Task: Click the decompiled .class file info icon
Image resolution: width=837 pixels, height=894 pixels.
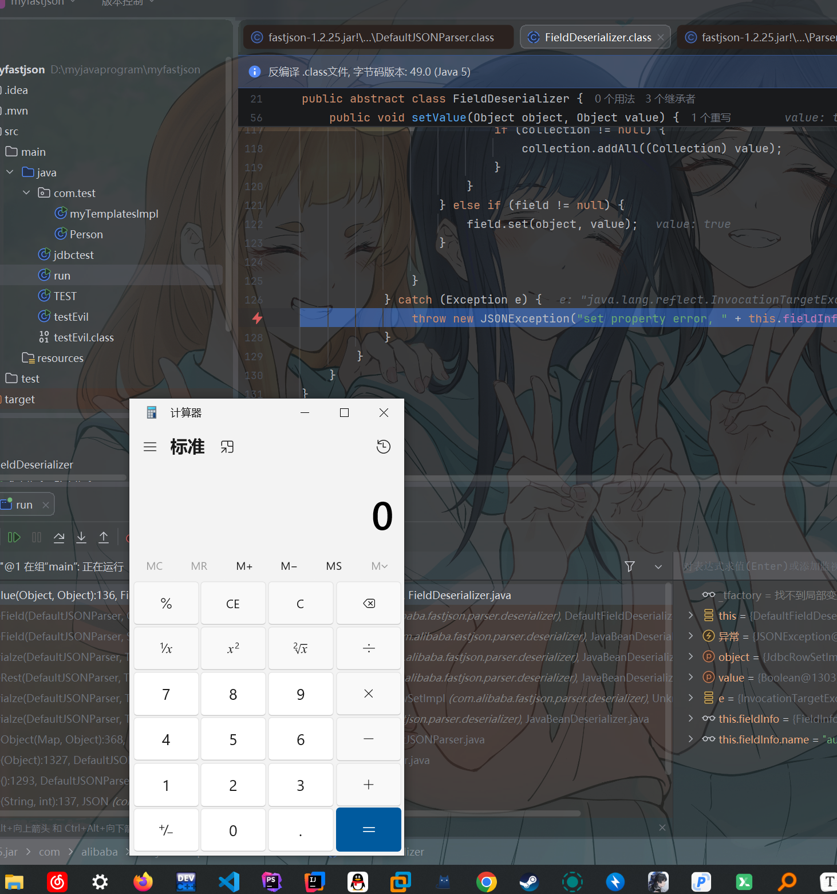Action: [255, 72]
